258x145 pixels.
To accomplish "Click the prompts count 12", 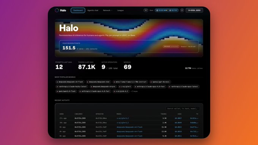I will pyautogui.click(x=59, y=67).
